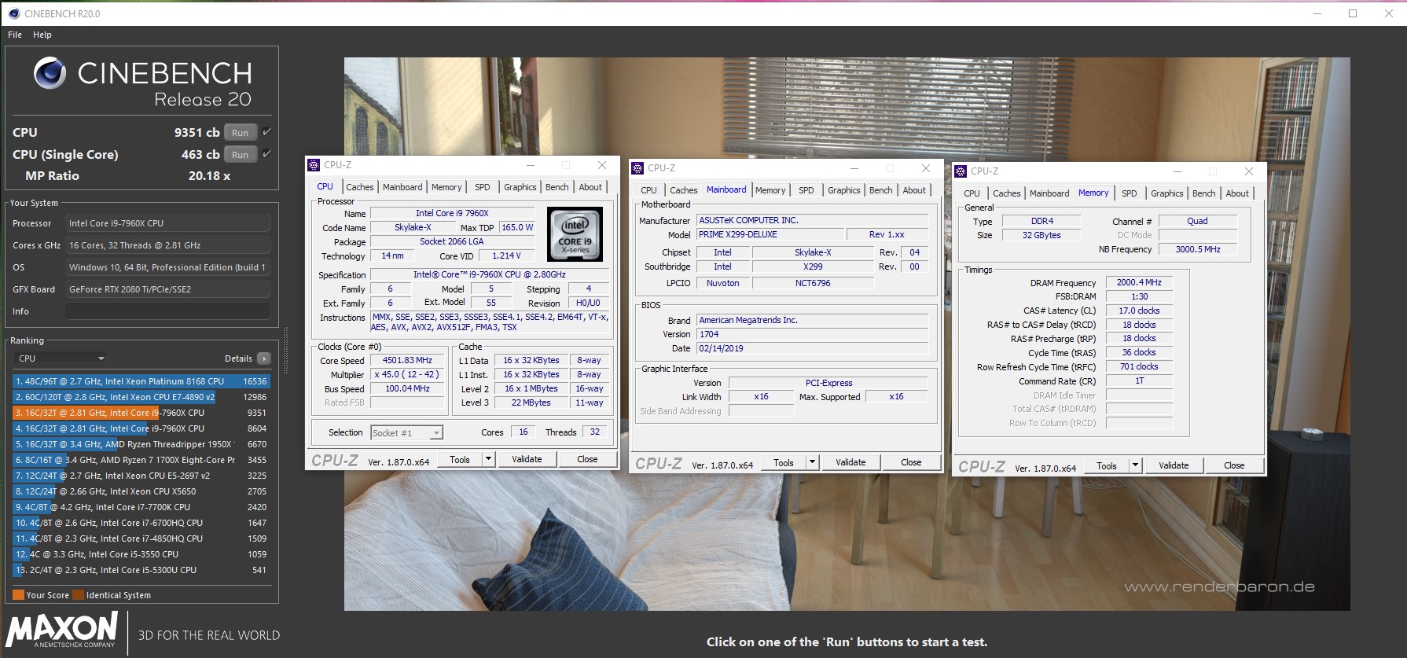Image resolution: width=1407 pixels, height=658 pixels.
Task: Maximize the Cinebench R20 window
Action: 1353,13
